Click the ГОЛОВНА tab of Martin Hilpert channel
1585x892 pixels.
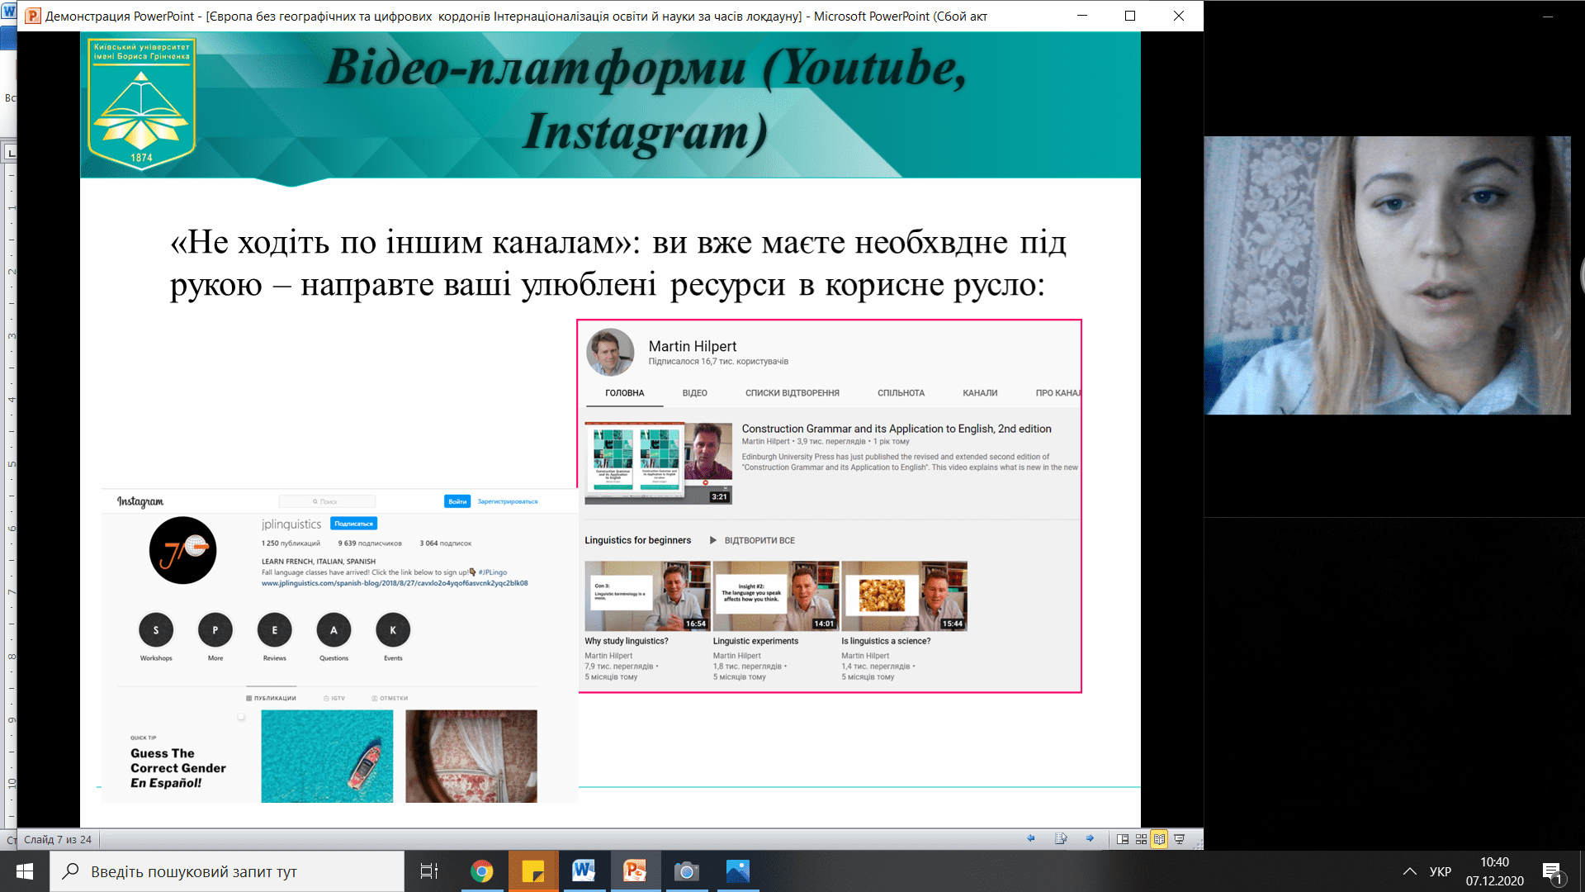tap(624, 393)
